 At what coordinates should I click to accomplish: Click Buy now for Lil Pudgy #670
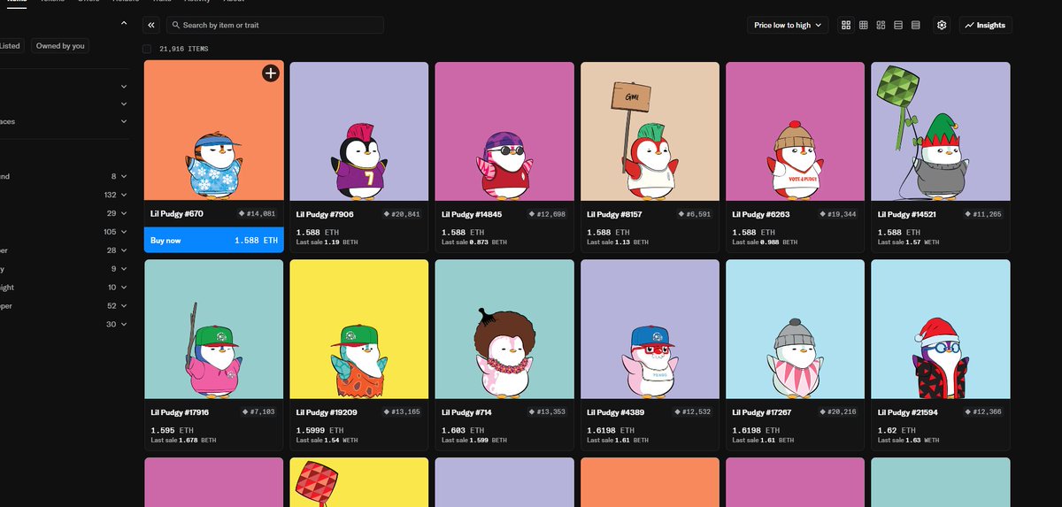[213, 240]
